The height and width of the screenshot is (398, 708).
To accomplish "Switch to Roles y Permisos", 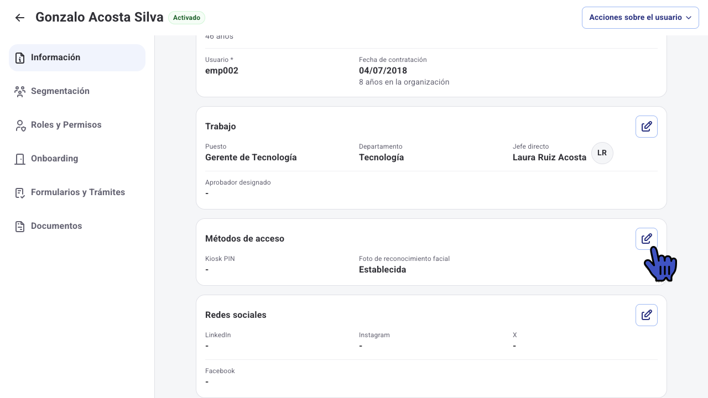I will click(x=77, y=125).
